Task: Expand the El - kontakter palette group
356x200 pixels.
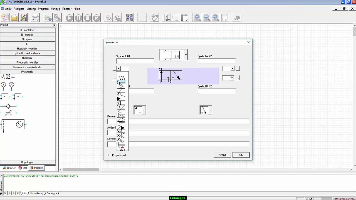Action: point(28,30)
